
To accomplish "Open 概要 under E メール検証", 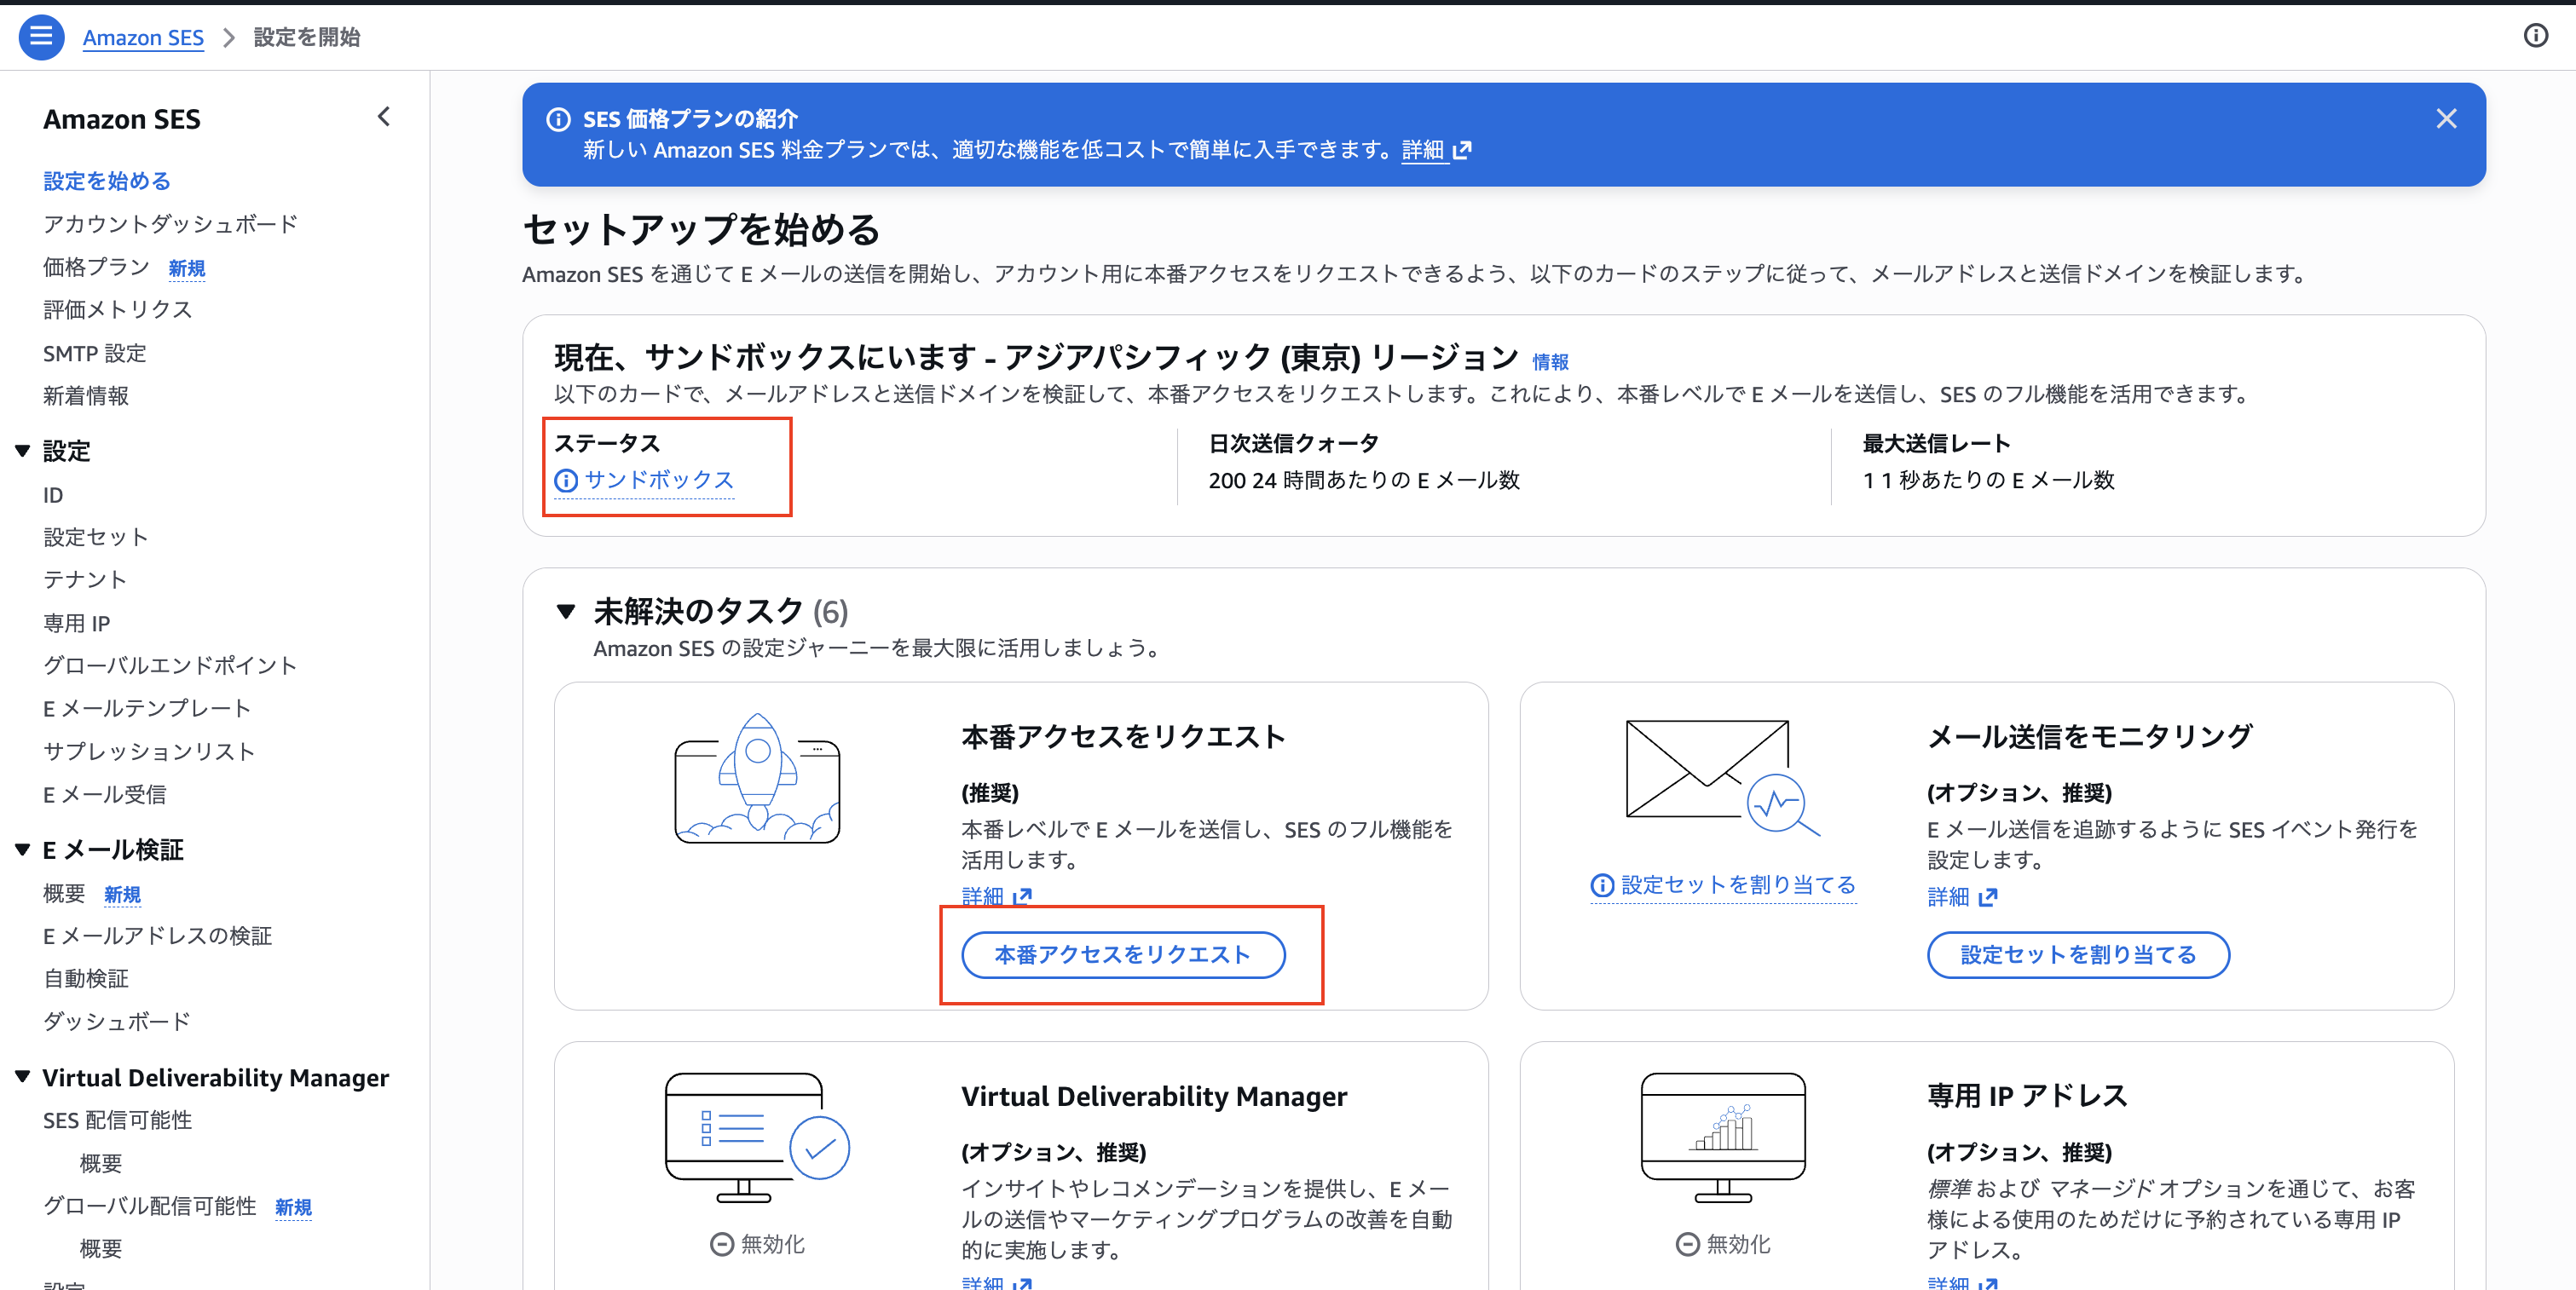I will tap(64, 893).
